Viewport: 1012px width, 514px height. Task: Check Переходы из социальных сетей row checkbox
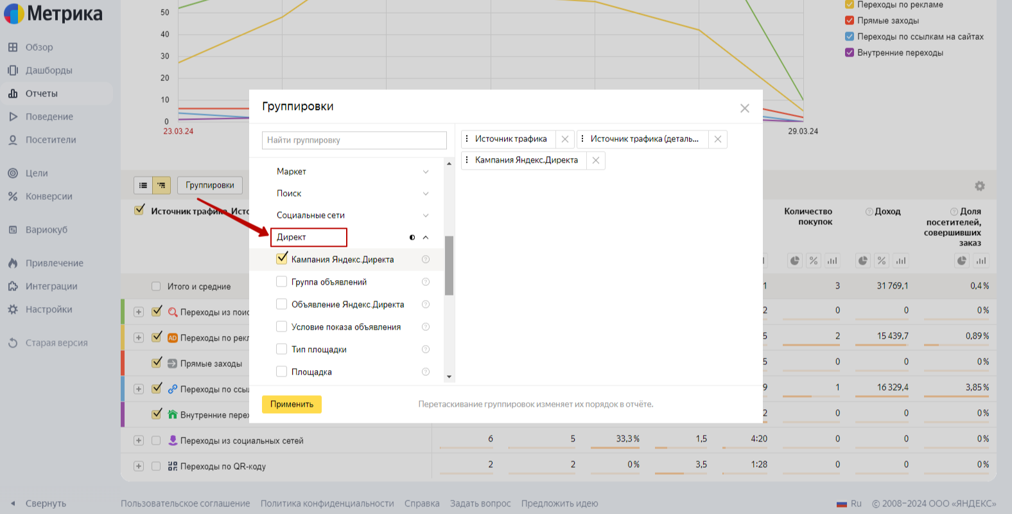[x=156, y=441]
